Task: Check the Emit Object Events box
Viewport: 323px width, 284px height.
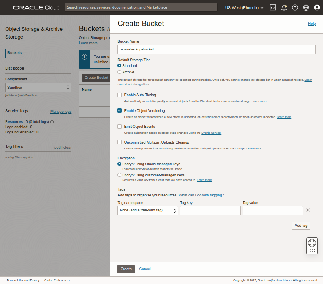Action: (x=119, y=127)
